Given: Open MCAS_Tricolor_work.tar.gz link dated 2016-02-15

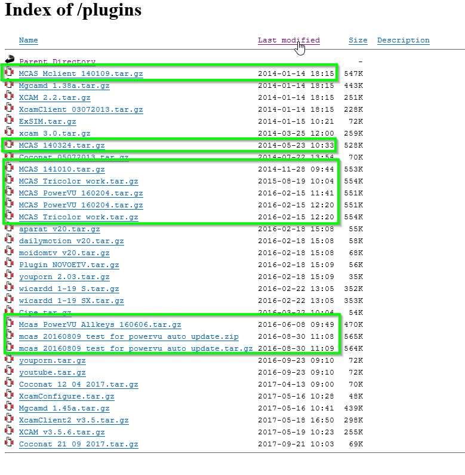Looking at the screenshot, I should pos(78,217).
